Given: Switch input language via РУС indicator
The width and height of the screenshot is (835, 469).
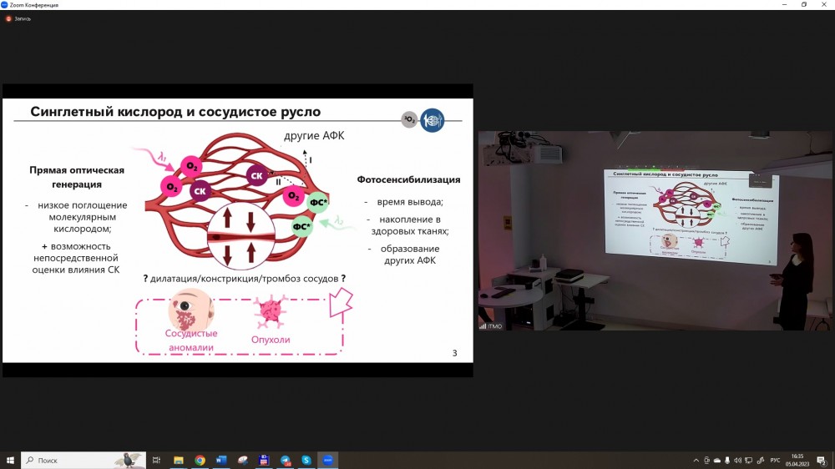Looking at the screenshot, I should click(774, 460).
